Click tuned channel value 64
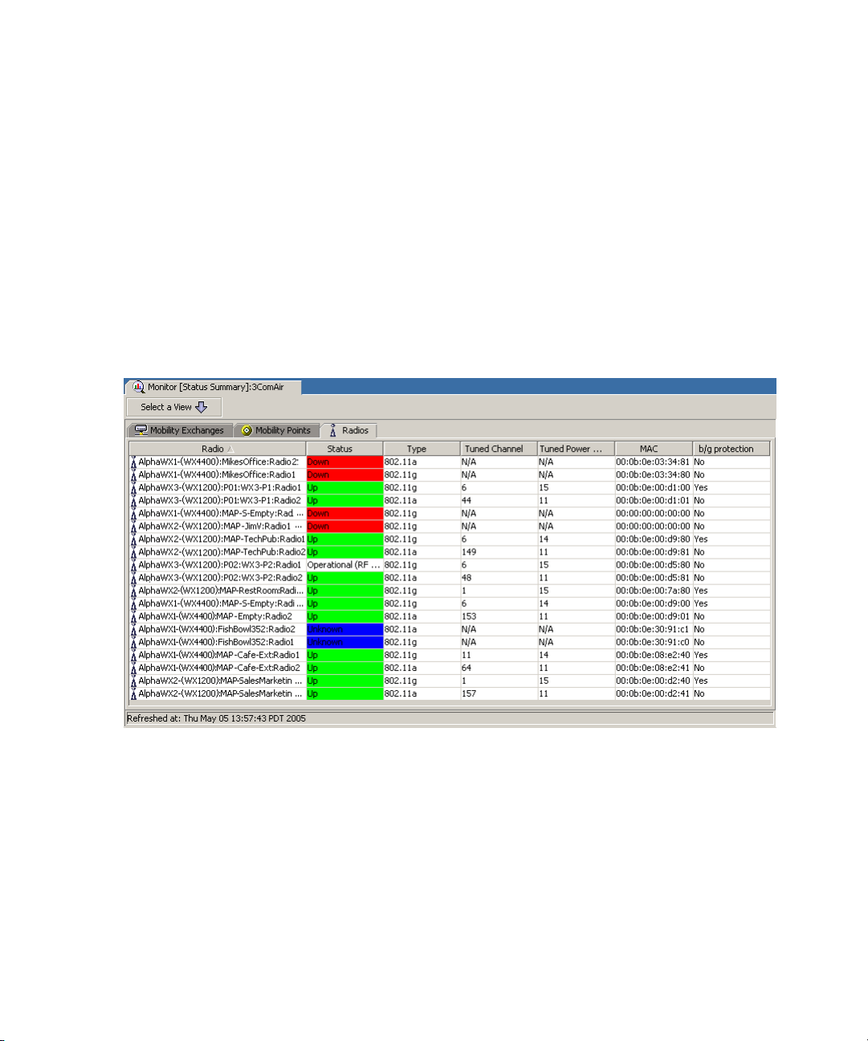The image size is (868, 1041). point(467,668)
